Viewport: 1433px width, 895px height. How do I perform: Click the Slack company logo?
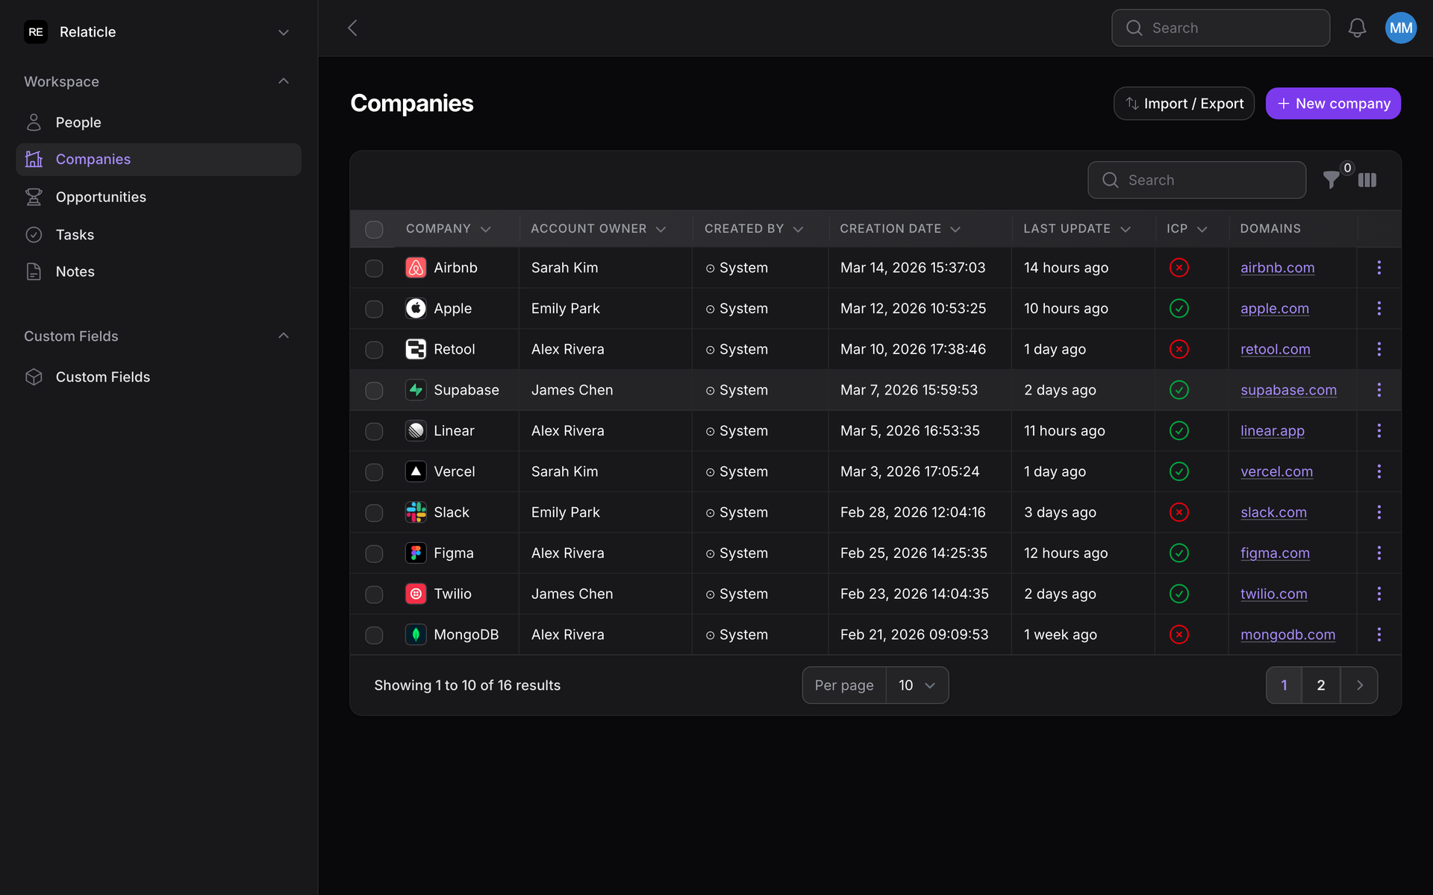[x=416, y=512]
